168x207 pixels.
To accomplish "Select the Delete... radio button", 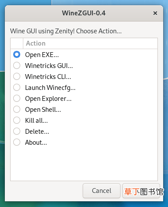I will coord(17,131).
